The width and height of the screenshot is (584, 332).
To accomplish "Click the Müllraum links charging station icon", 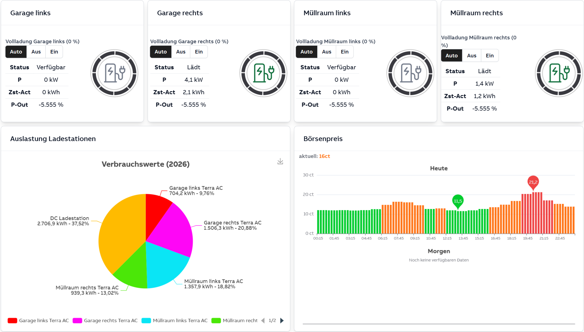I will click(x=410, y=73).
